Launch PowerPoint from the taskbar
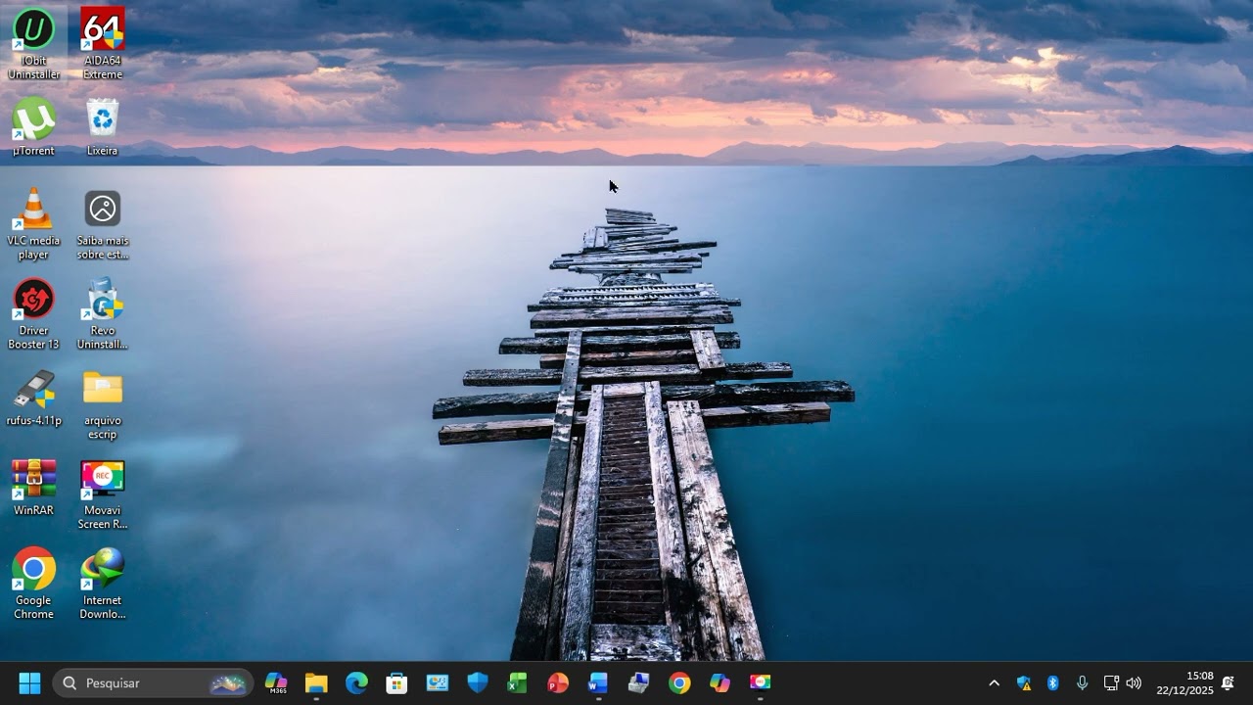Viewport: 1253px width, 705px height. pyautogui.click(x=558, y=683)
